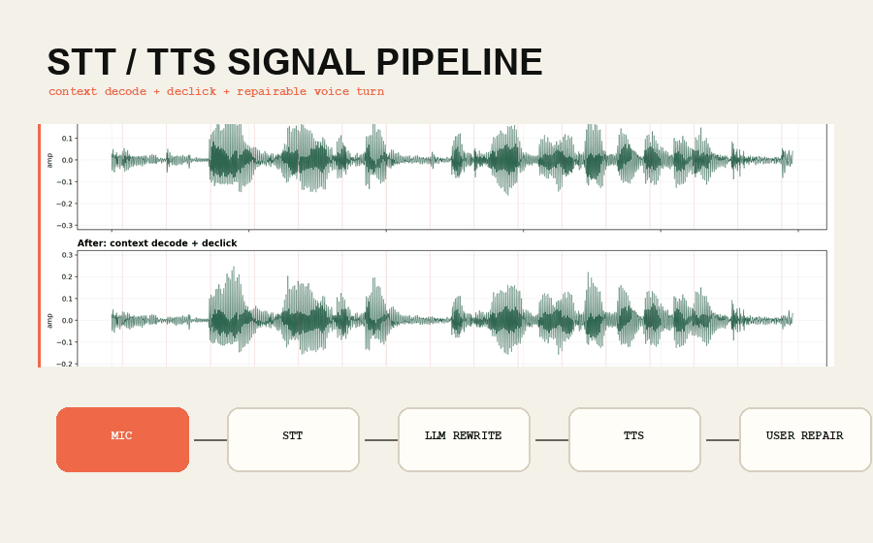The height and width of the screenshot is (543, 873).
Task: Open the LLM REWRITE stage
Action: tap(464, 439)
